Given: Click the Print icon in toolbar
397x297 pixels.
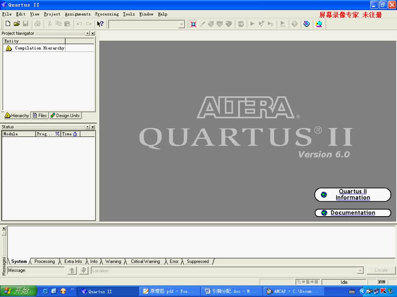Looking at the screenshot, I should click(x=38, y=24).
